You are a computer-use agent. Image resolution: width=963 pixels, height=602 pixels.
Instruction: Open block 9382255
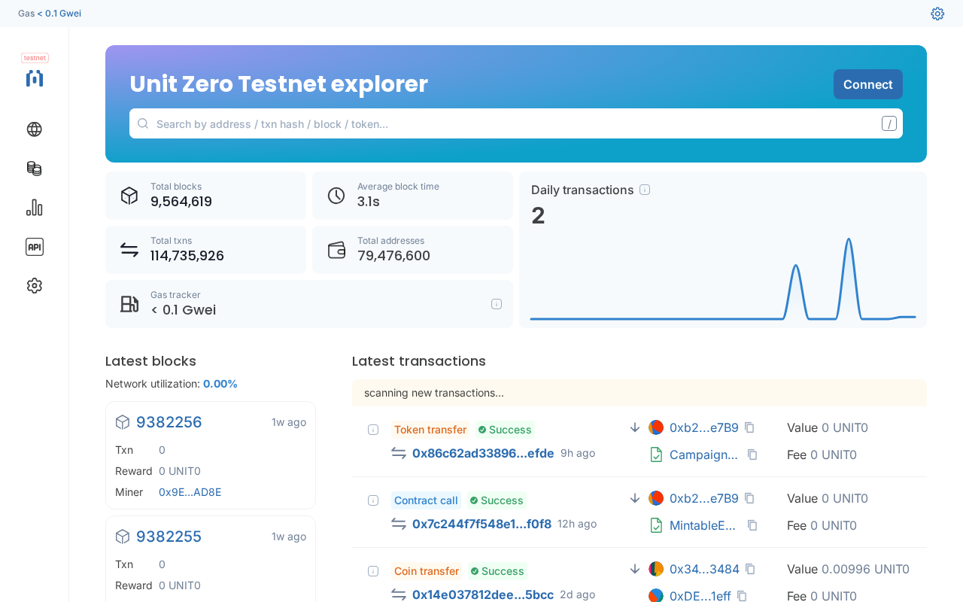[x=169, y=537]
